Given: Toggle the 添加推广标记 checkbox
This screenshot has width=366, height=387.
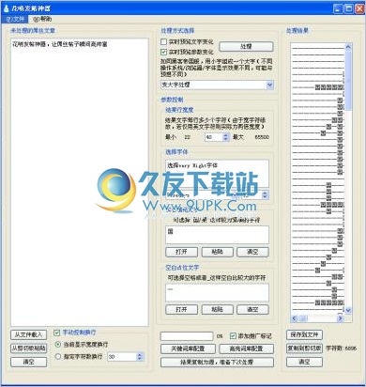Looking at the screenshot, I should tap(233, 336).
